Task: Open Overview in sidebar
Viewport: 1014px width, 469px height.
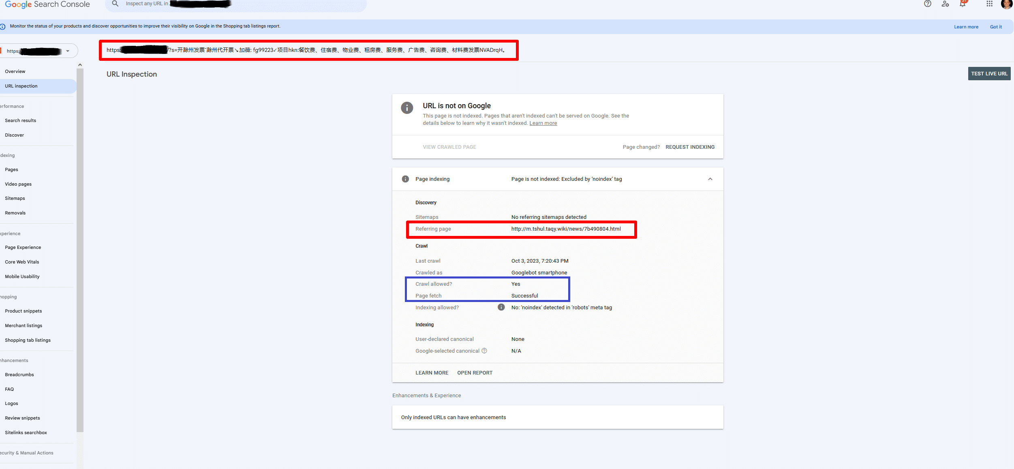Action: point(15,71)
